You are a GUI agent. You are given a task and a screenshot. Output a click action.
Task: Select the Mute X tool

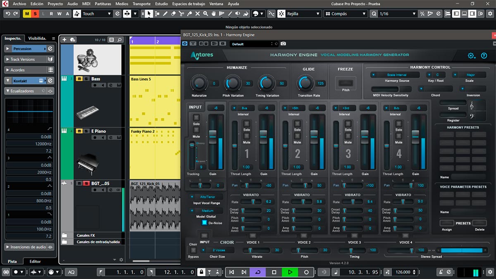pyautogui.click(x=198, y=14)
